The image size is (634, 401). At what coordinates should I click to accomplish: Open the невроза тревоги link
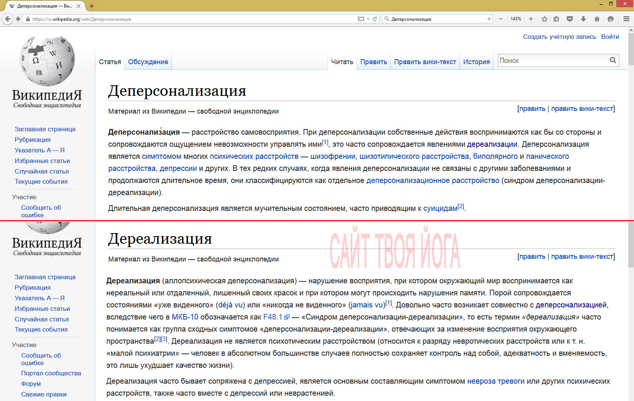coord(496,381)
